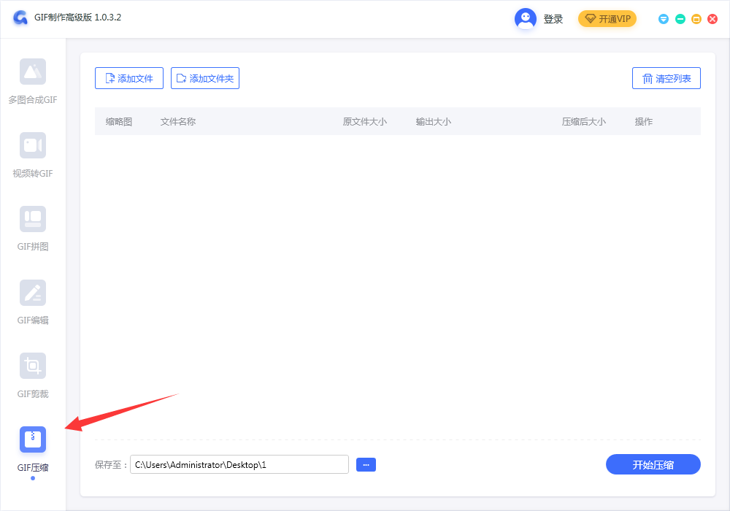The image size is (730, 511).
Task: Click the 压缩后大小 column header
Action: click(x=583, y=122)
